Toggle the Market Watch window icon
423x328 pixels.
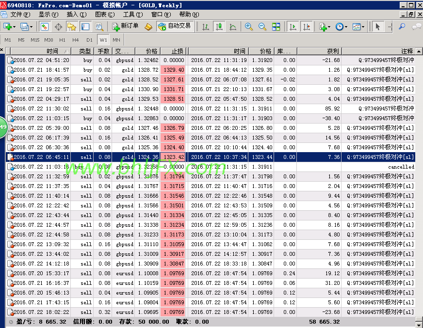pyautogui.click(x=44, y=27)
